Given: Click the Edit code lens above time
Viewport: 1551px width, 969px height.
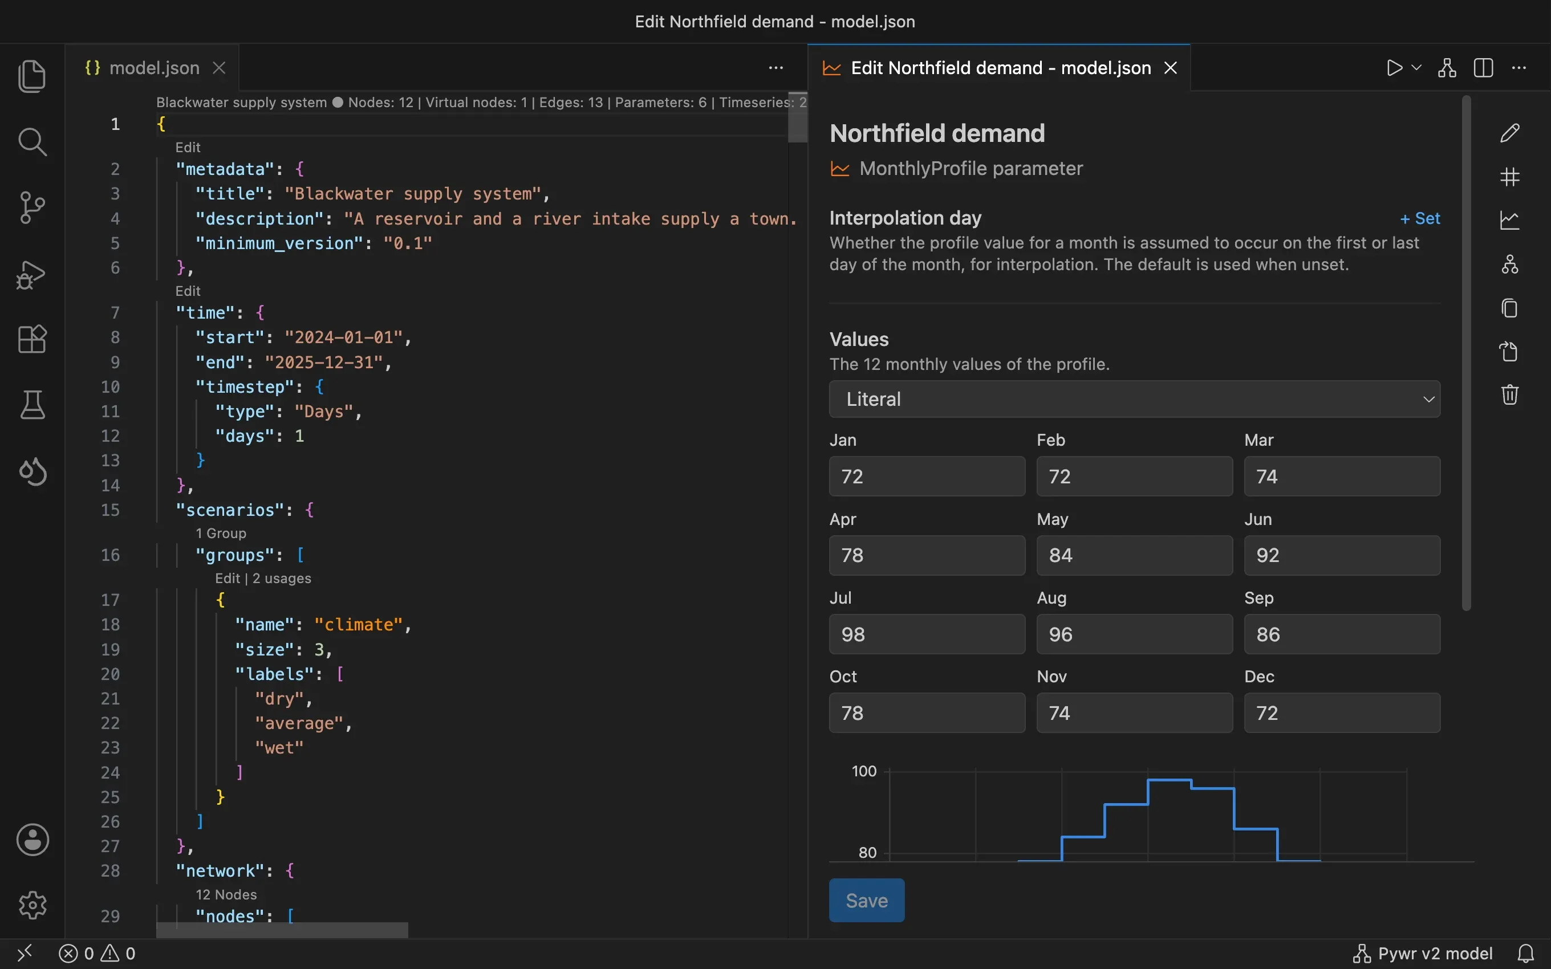Looking at the screenshot, I should tap(188, 291).
